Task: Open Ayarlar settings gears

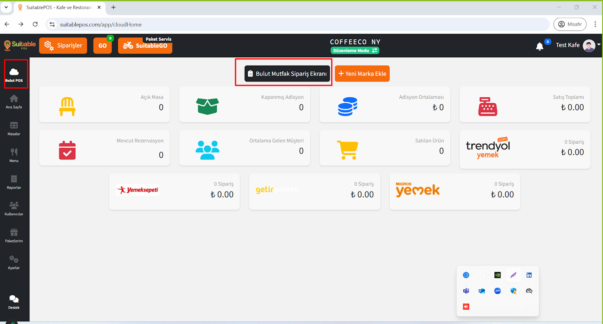Action: click(x=14, y=262)
